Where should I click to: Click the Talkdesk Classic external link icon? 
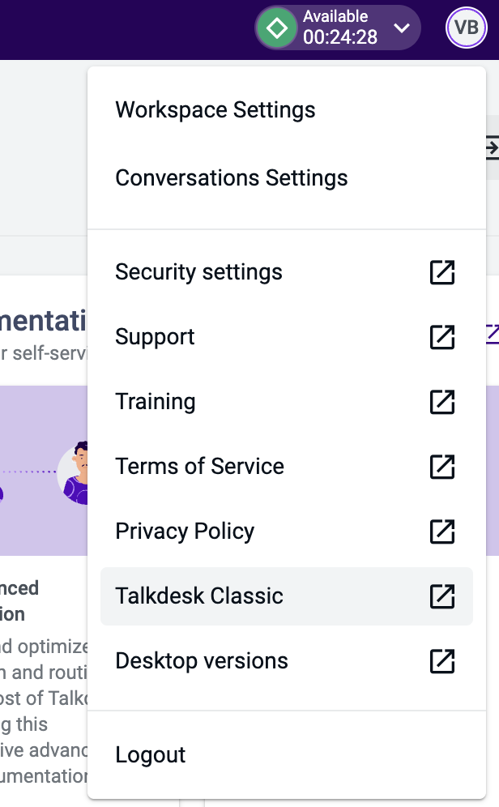(441, 596)
